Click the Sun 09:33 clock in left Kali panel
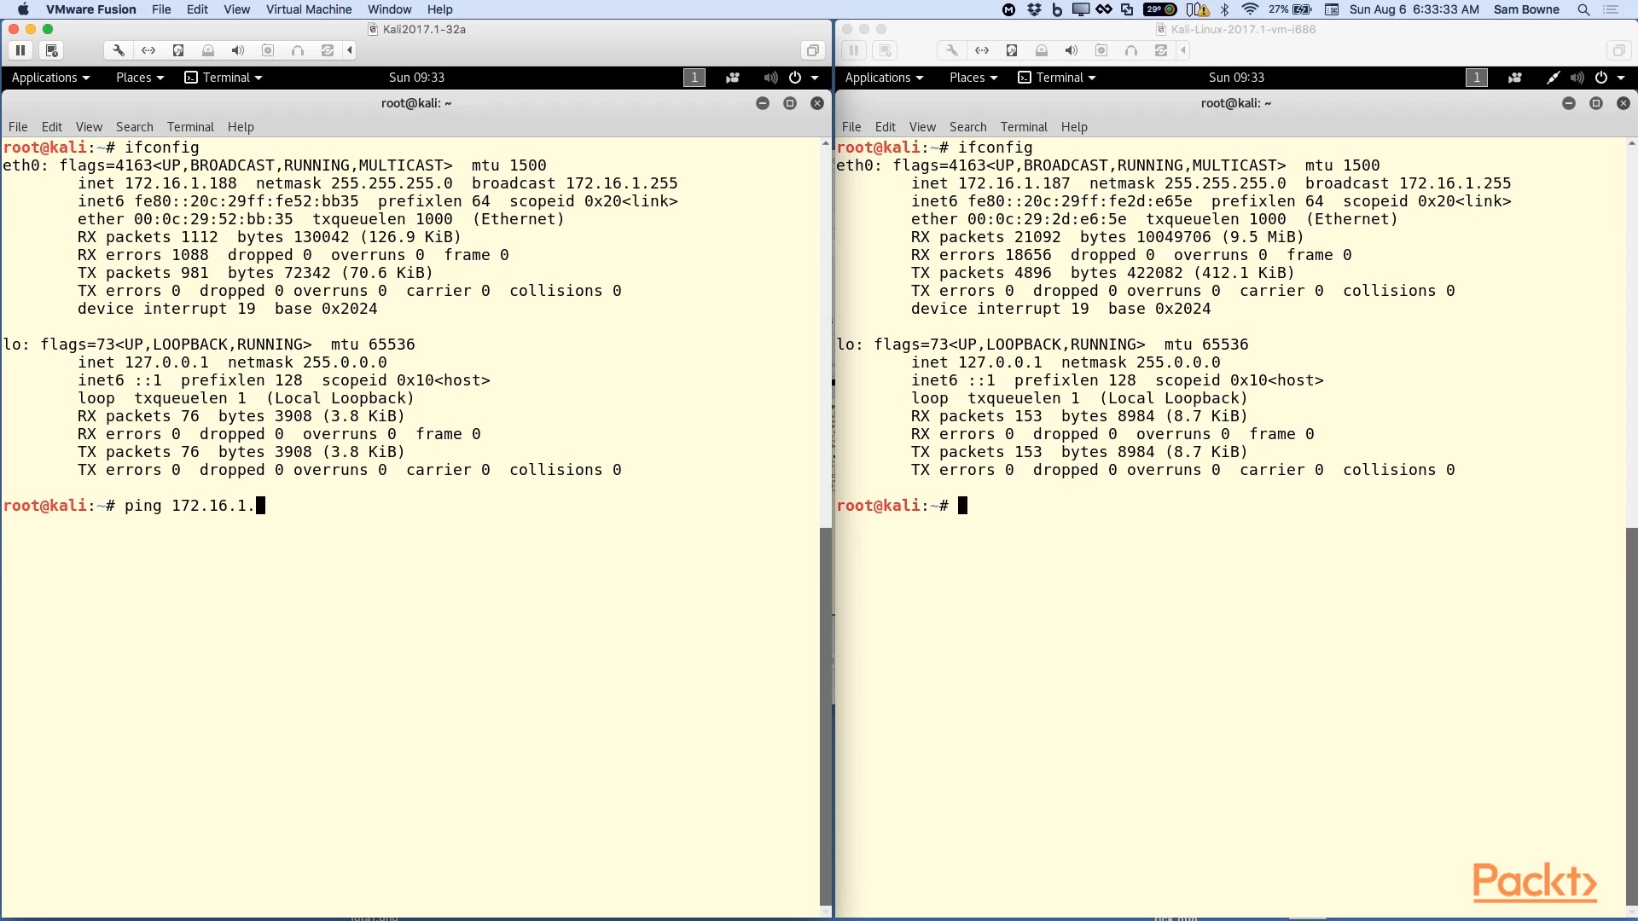The width and height of the screenshot is (1638, 921). click(416, 78)
